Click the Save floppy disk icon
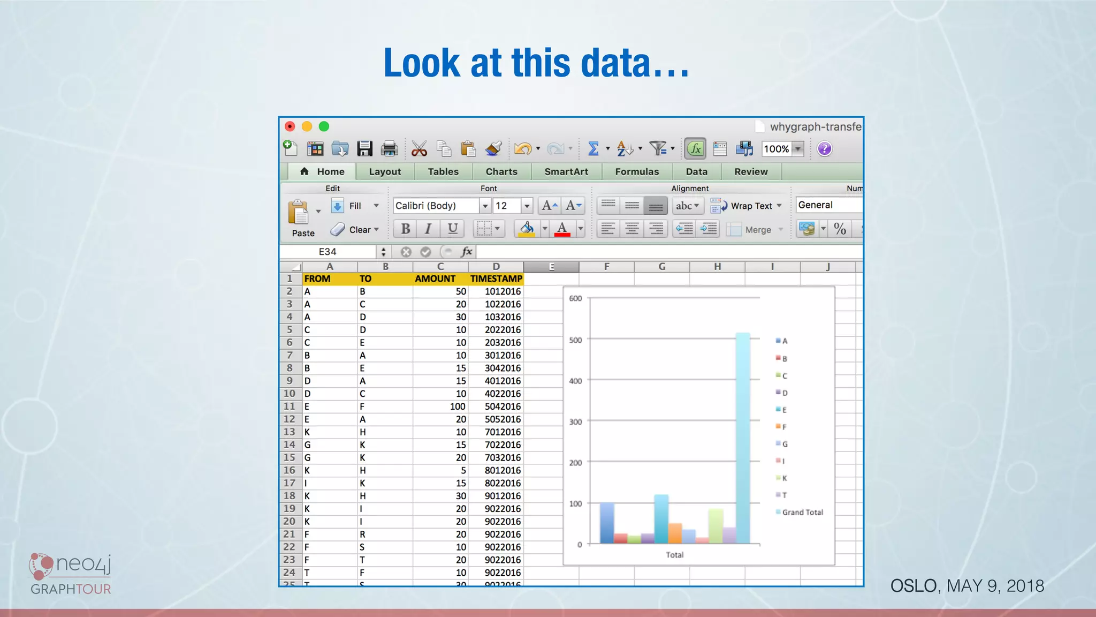The height and width of the screenshot is (617, 1096). click(x=364, y=148)
